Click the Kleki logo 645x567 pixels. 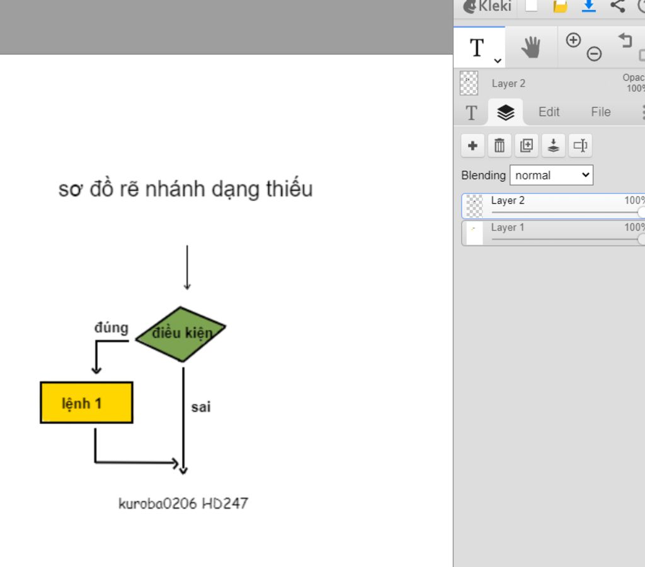pyautogui.click(x=487, y=6)
